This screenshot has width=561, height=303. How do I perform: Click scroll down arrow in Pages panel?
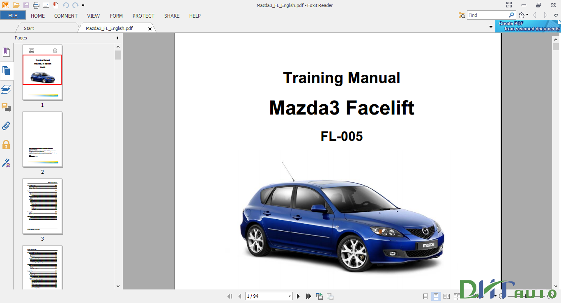(118, 286)
